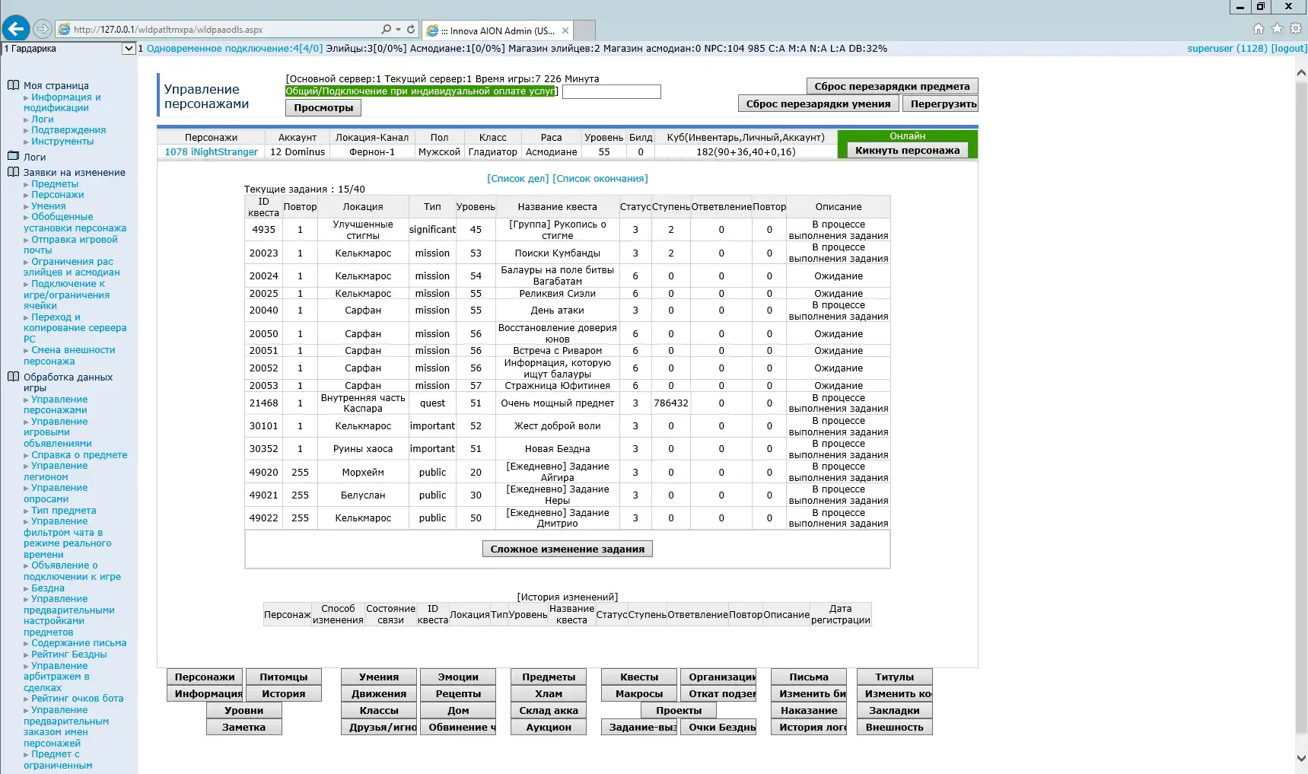
Task: Click the address bar search magnifier icon
Action: (386, 30)
